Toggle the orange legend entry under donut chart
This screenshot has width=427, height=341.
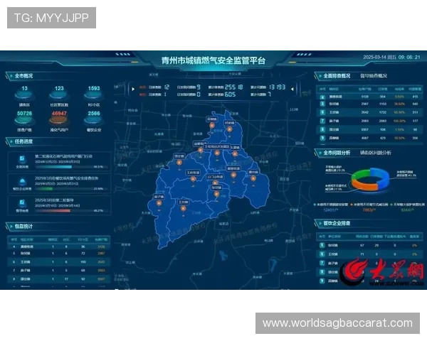tap(369, 205)
